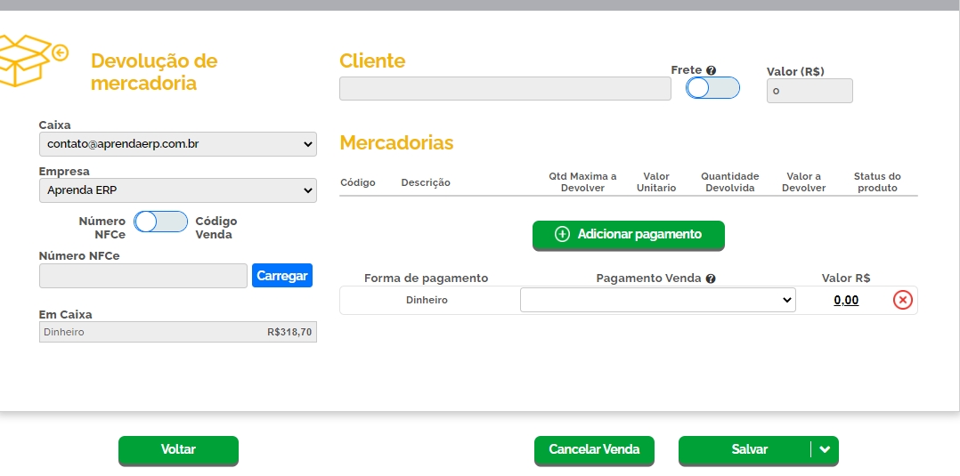The height and width of the screenshot is (476, 960).
Task: Click the Carregar button
Action: [282, 276]
